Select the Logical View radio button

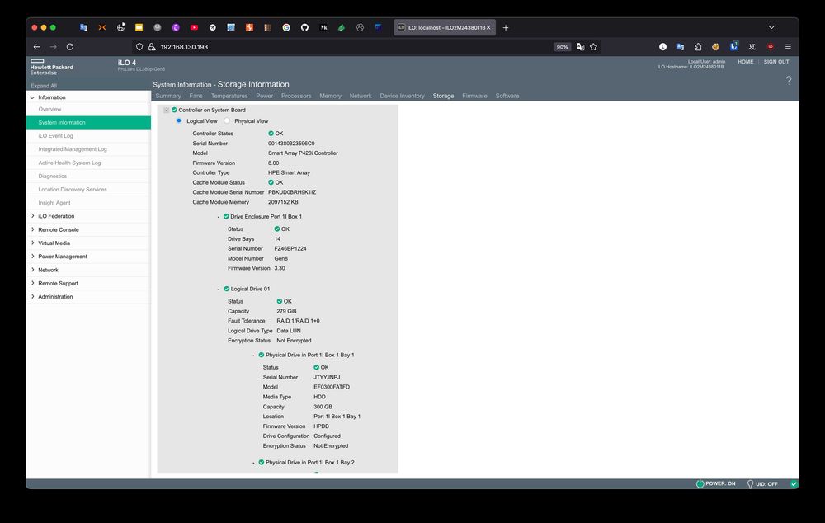point(179,120)
